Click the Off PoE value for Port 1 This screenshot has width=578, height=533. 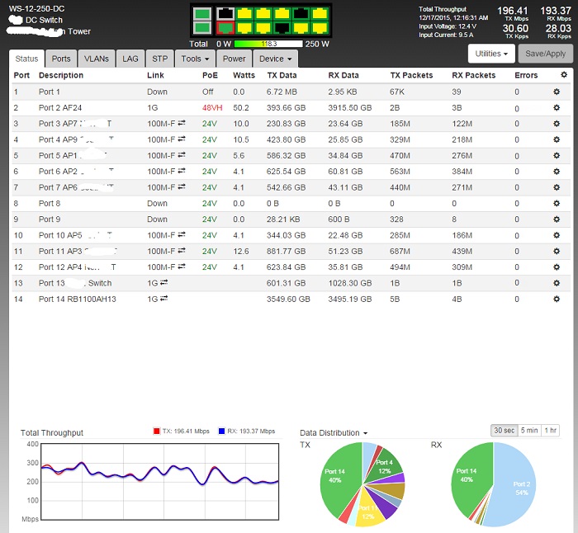click(207, 92)
